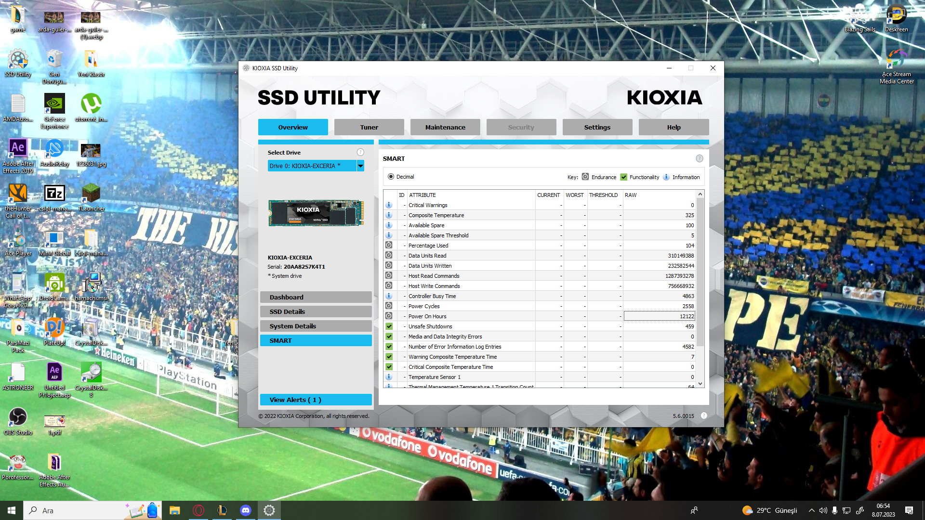Open theHunter Call of the Wild shortcut
This screenshot has height=520, width=925.
(18, 201)
